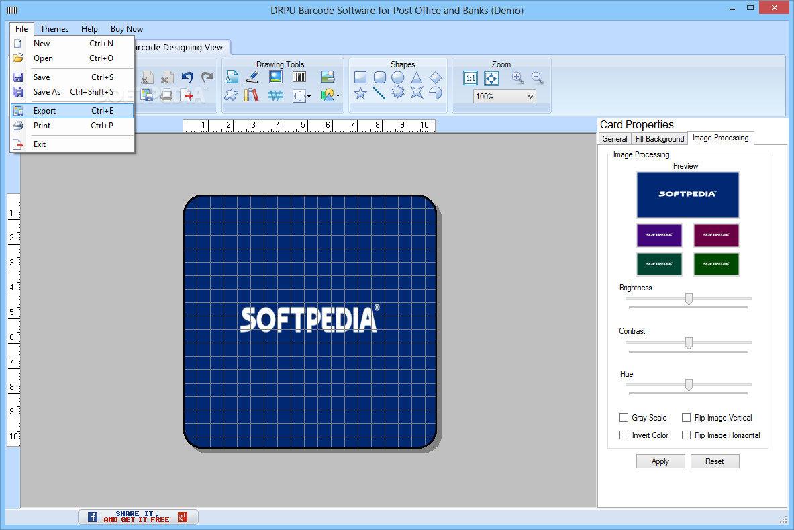Click the Google Plus share icon

(183, 517)
